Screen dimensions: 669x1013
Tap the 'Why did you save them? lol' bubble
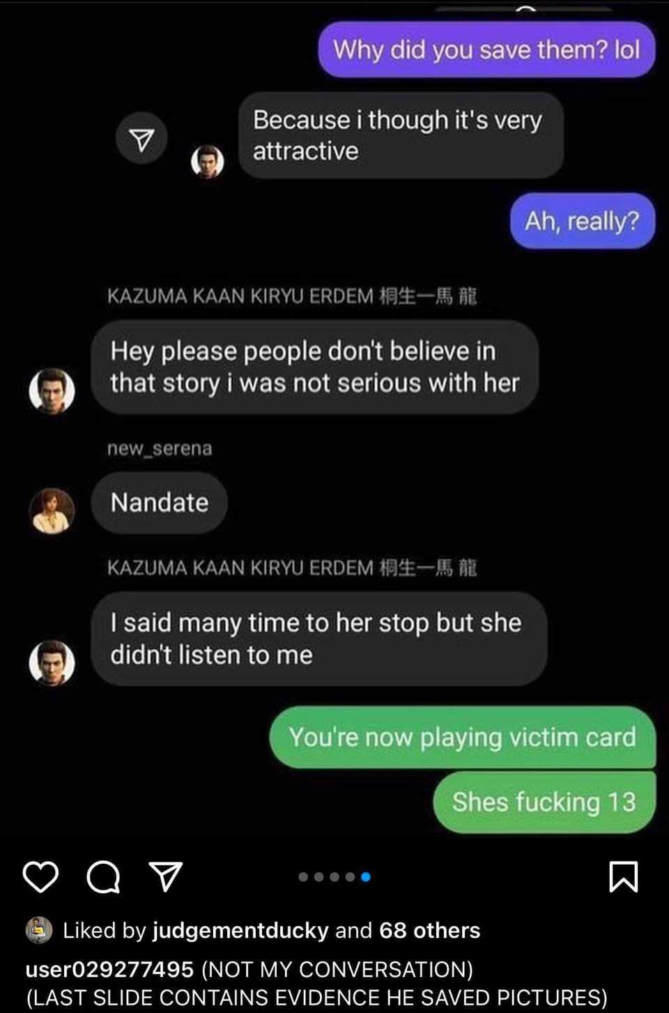coord(486,49)
